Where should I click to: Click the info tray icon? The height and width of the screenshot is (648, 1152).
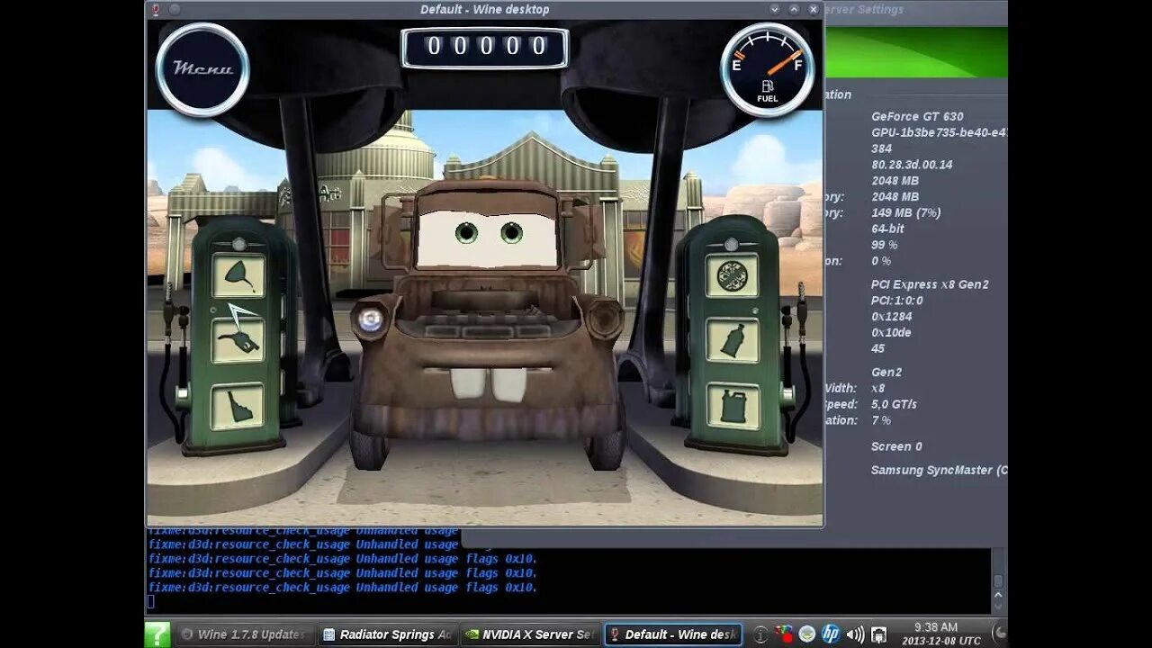click(x=760, y=634)
